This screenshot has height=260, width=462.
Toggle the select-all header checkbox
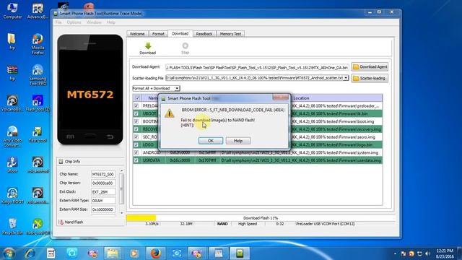point(137,98)
